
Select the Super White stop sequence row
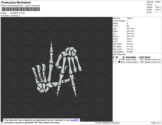click(x=137, y=59)
